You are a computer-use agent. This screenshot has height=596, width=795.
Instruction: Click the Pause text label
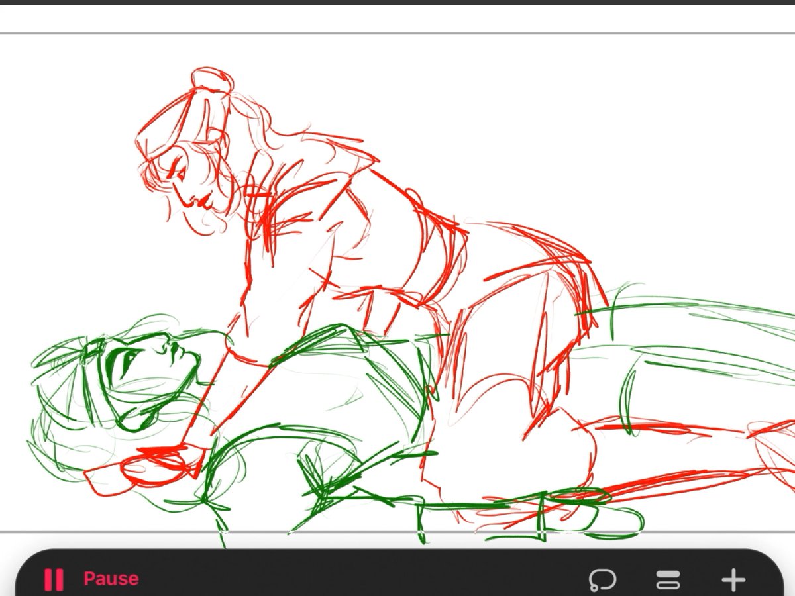click(111, 579)
